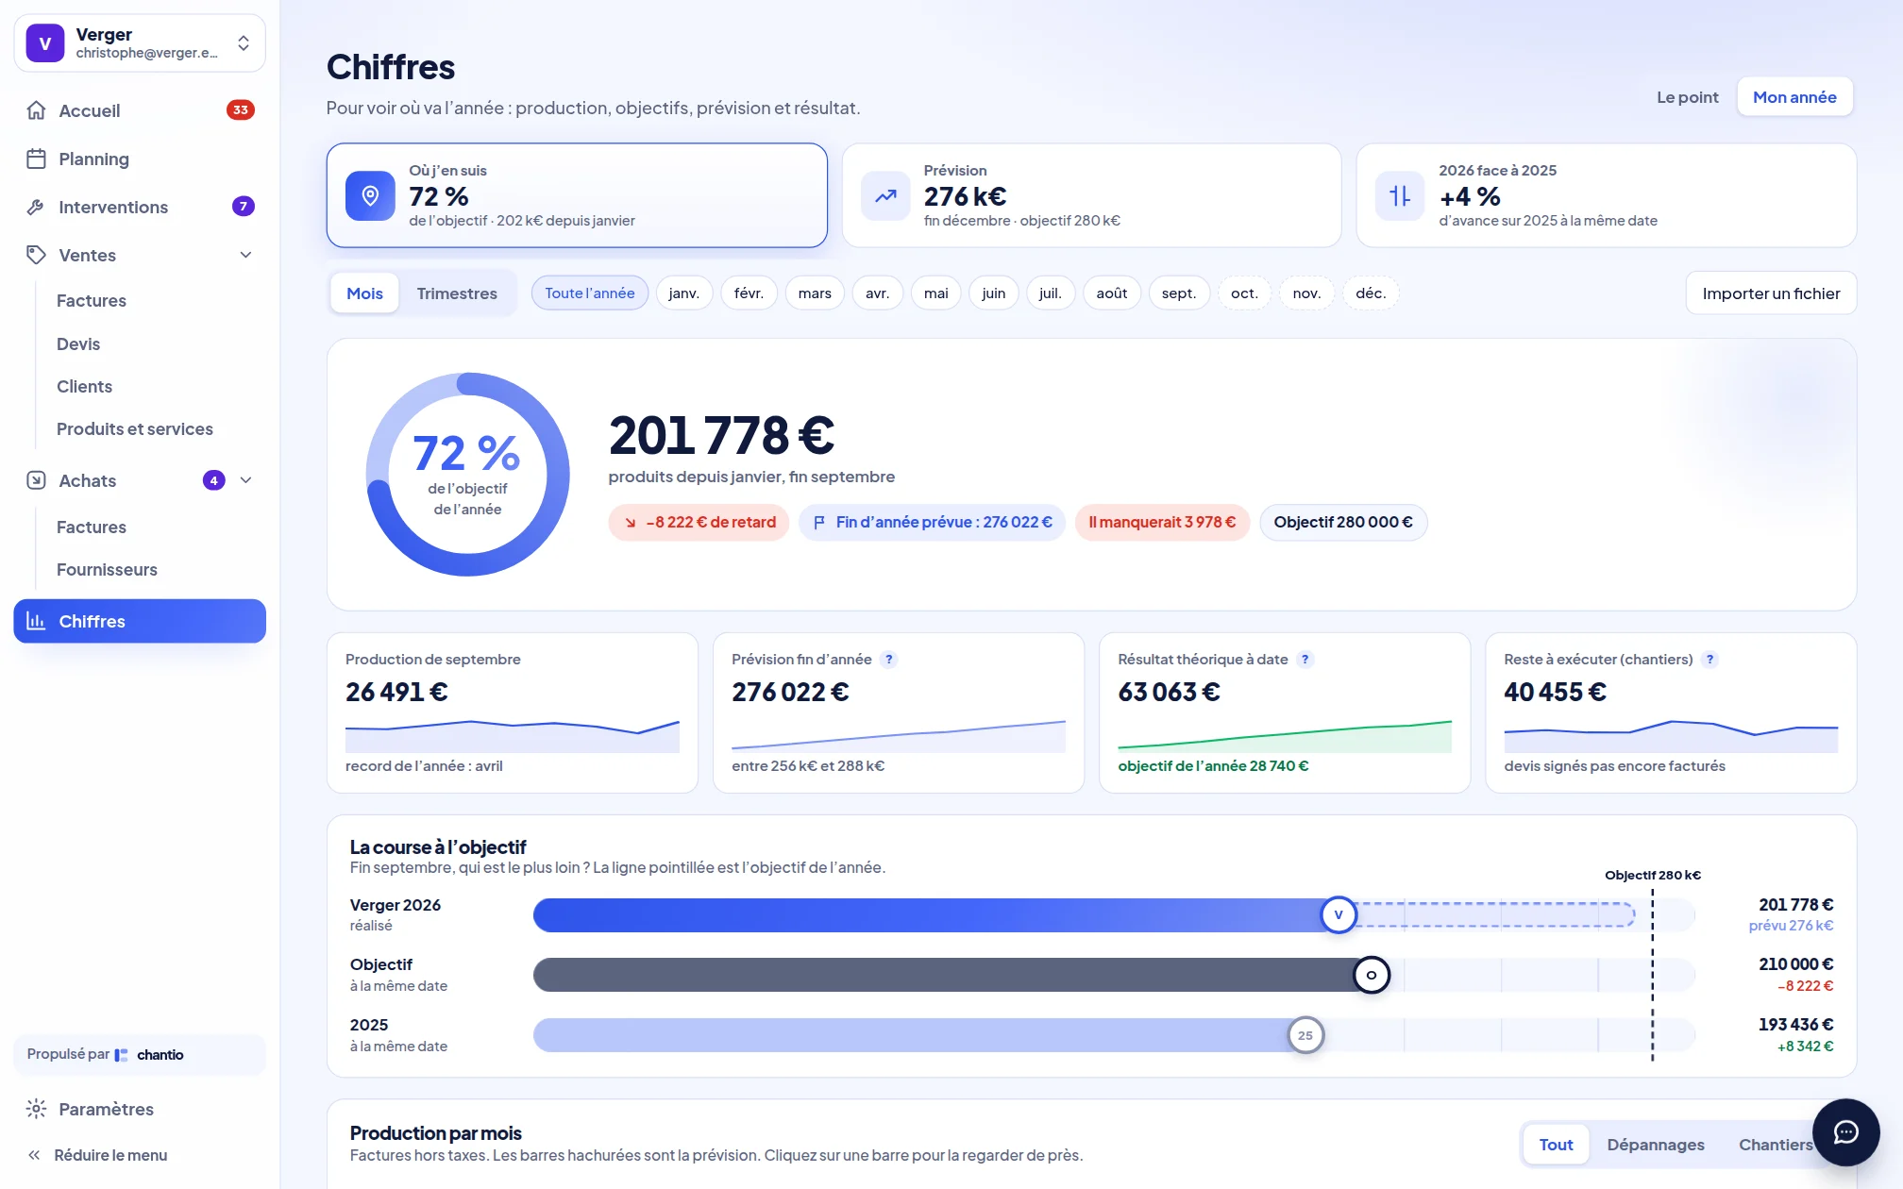1903x1189 pixels.
Task: Select the déc. month chip
Action: point(1371,293)
